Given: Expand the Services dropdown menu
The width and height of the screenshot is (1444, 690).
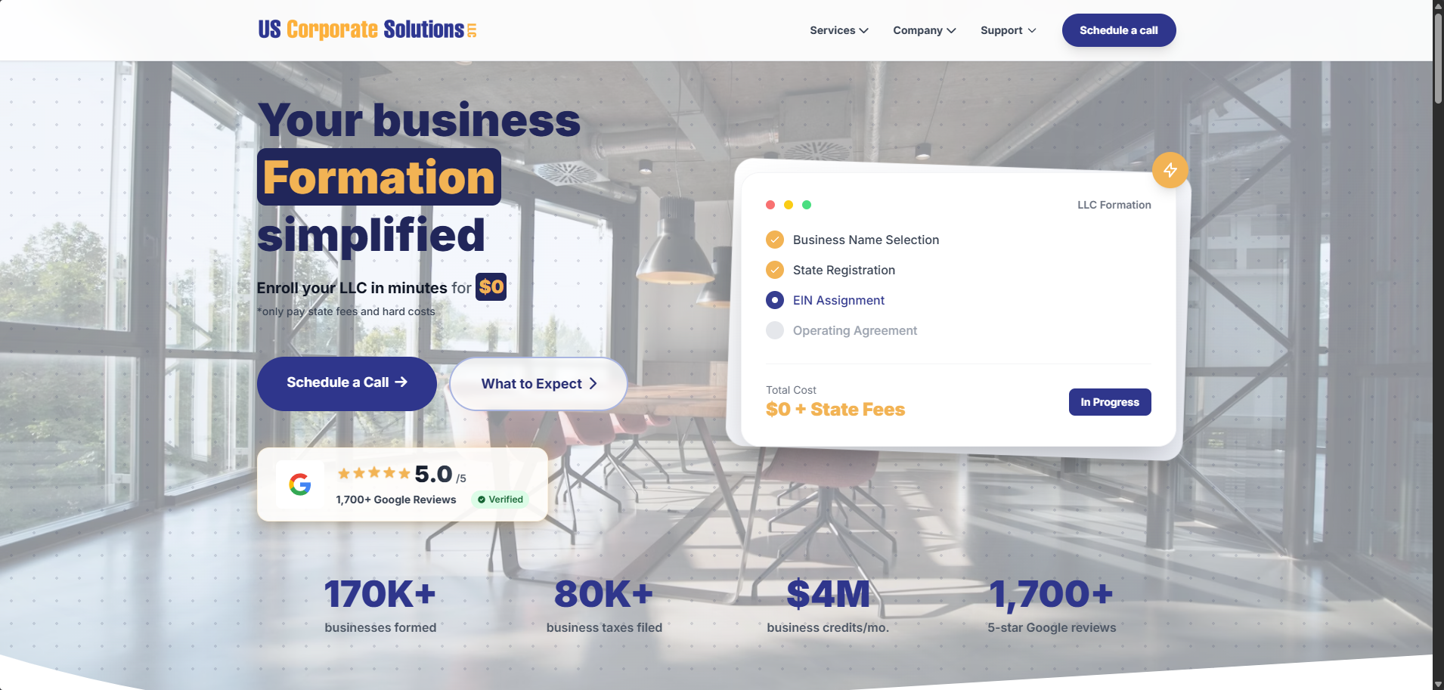Looking at the screenshot, I should coord(839,30).
